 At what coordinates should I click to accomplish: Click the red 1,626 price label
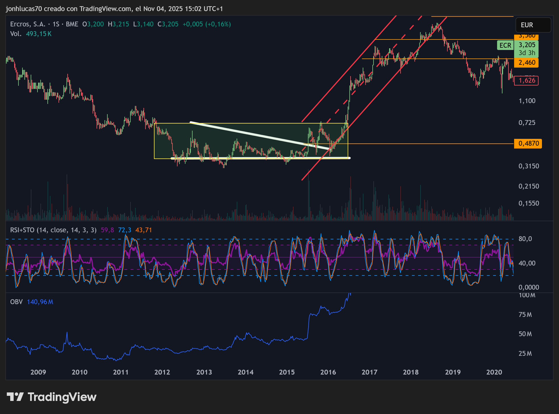[526, 80]
